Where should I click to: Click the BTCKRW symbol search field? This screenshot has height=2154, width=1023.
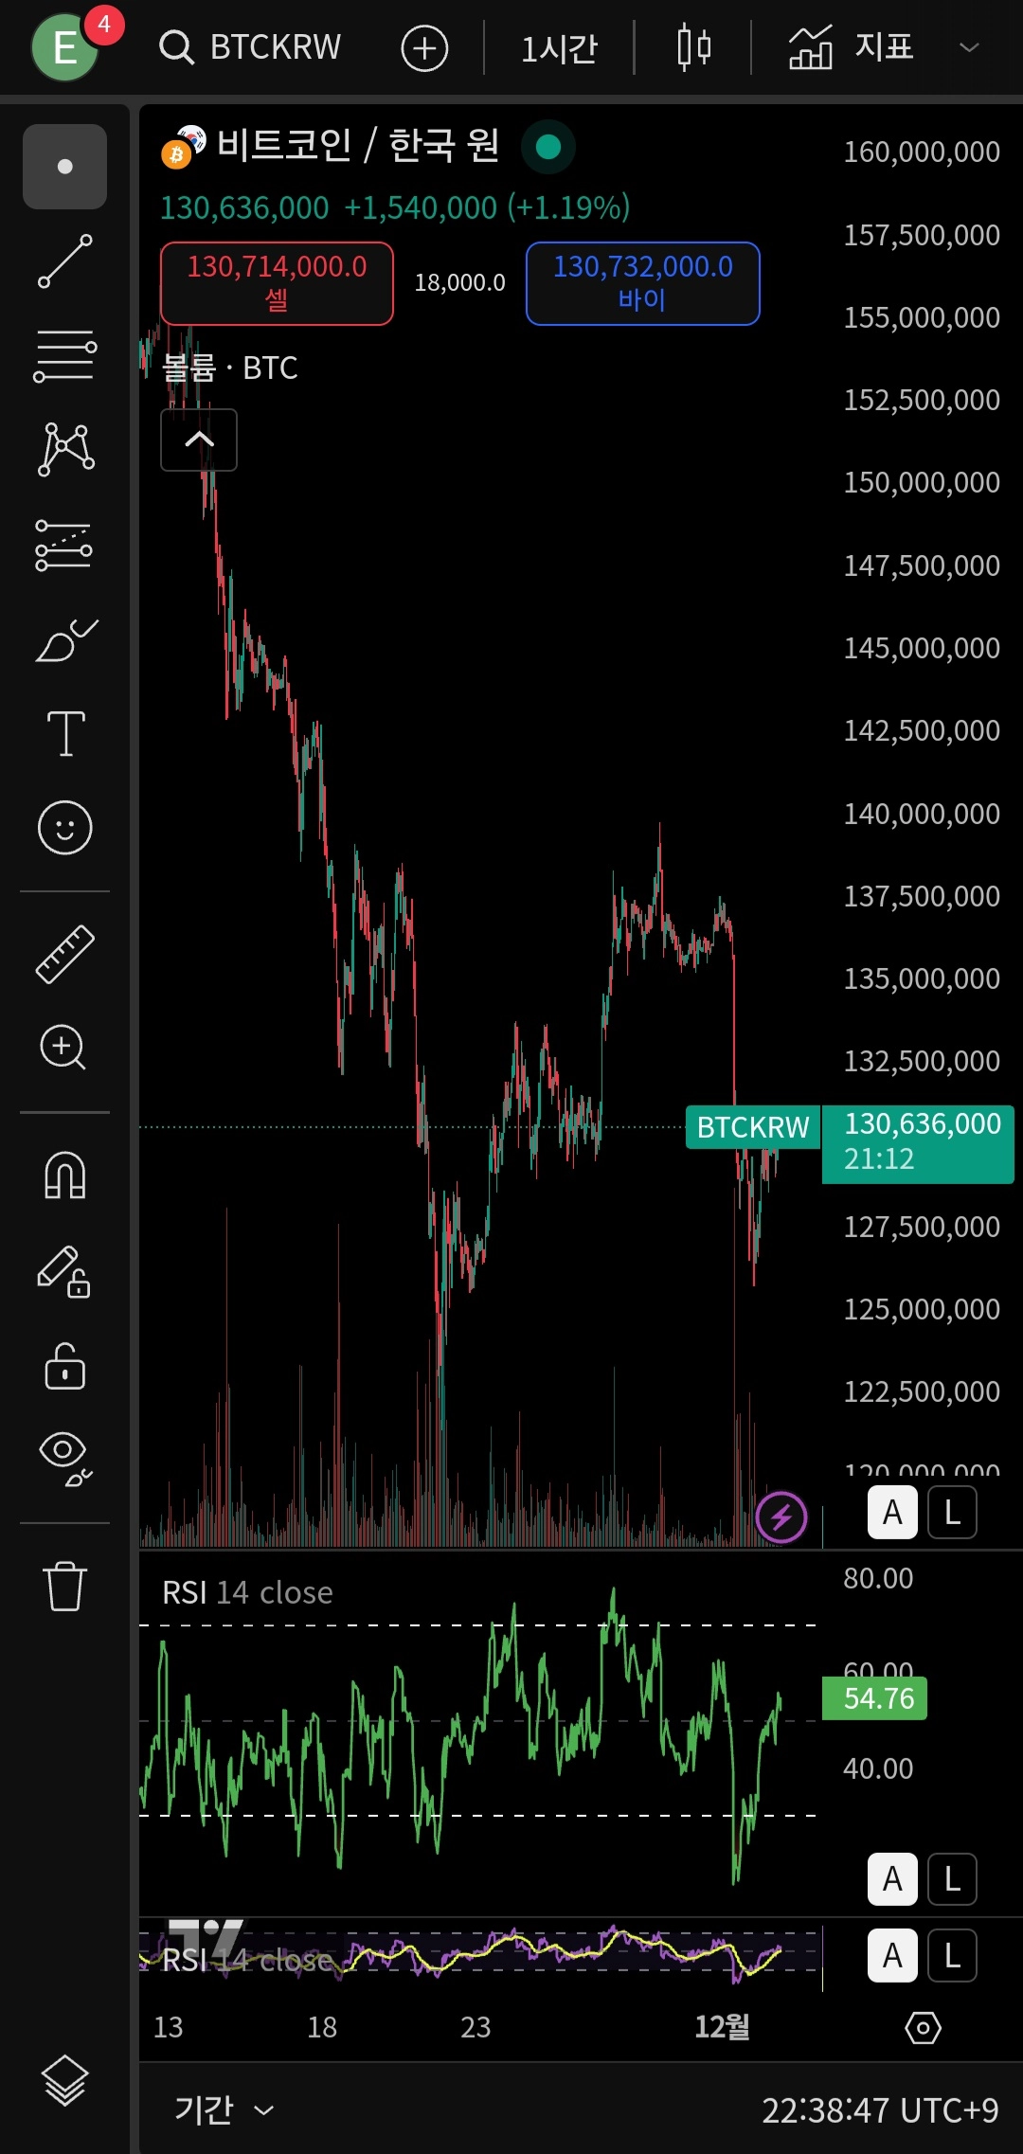coord(251,47)
